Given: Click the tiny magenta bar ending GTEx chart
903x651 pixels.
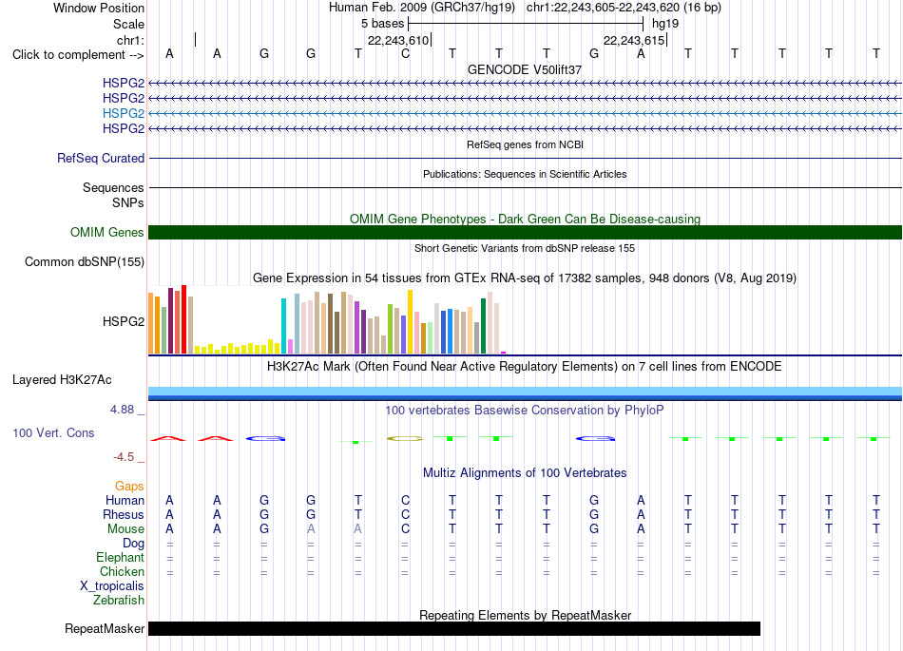Looking at the screenshot, I should pos(504,353).
